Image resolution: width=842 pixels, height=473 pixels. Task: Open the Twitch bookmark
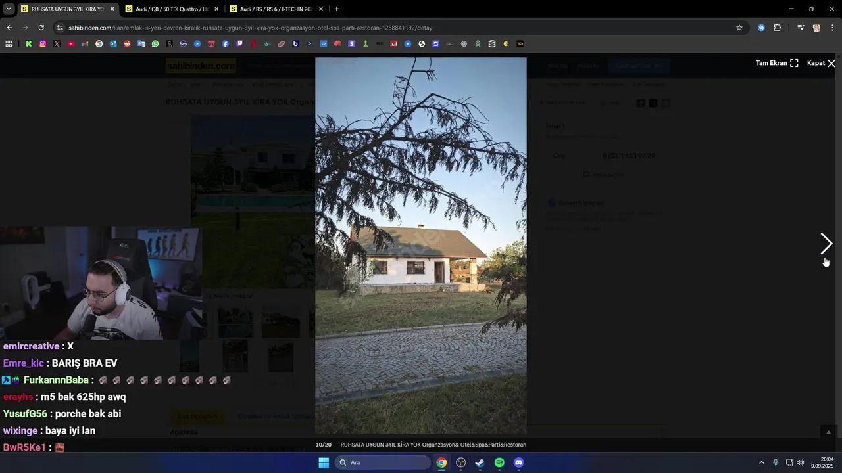tap(239, 44)
